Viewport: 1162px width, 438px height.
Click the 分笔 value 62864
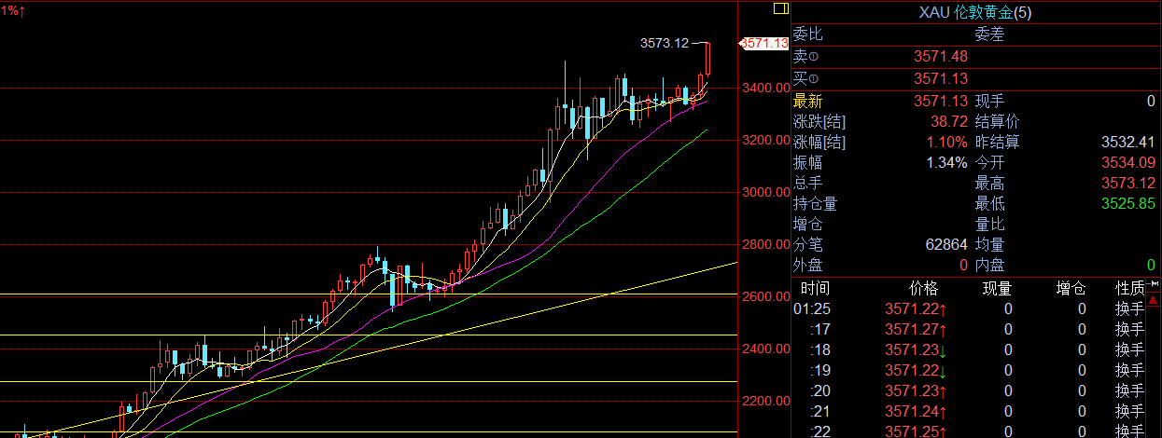click(x=945, y=244)
